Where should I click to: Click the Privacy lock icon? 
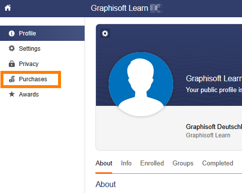click(12, 64)
